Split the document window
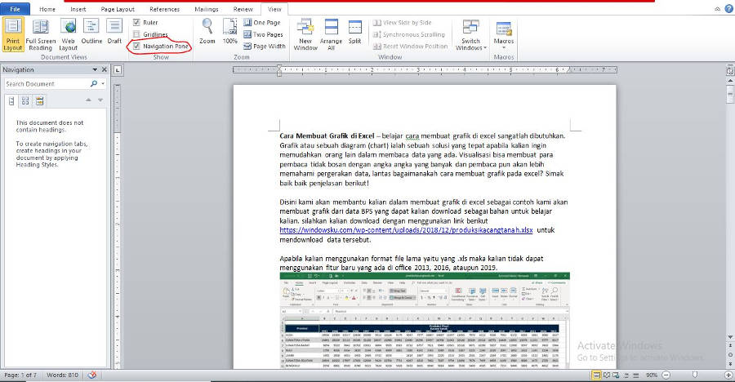Viewport: 735px width, 382px height. point(355,32)
